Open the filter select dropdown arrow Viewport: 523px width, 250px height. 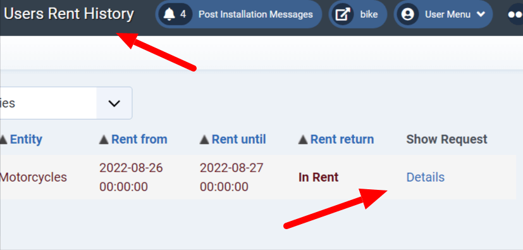coord(114,103)
